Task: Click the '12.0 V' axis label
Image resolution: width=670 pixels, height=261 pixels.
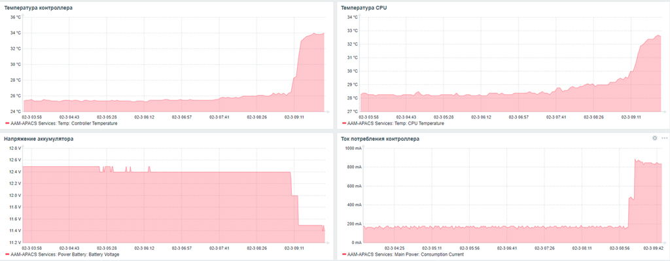Action: click(15, 195)
